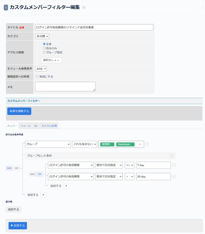Expand the group tags multi-select arrow
This screenshot has height=234, width=205.
pos(140,144)
